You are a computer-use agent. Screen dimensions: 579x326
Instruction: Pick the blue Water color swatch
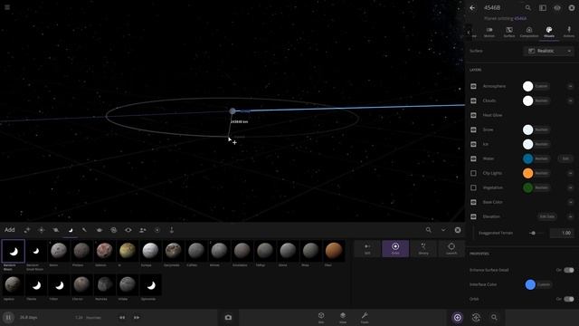point(527,158)
